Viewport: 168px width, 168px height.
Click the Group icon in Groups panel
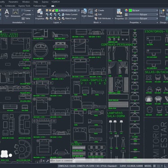[162, 13]
